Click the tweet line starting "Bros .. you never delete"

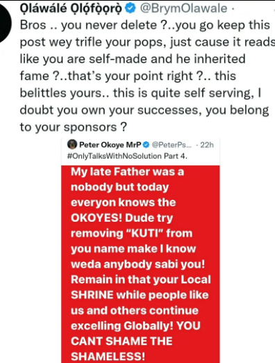tap(145, 25)
